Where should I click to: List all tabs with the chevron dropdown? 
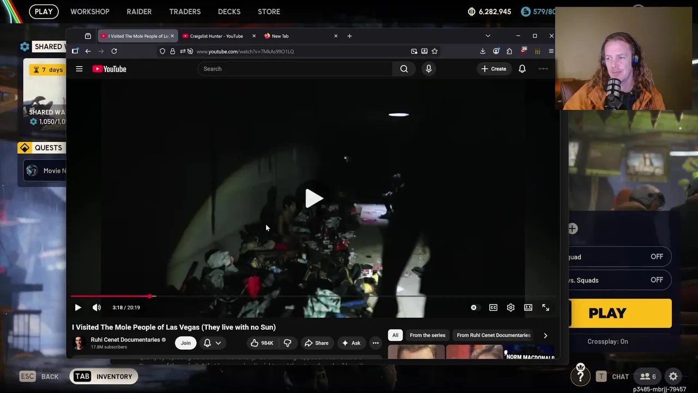(x=488, y=36)
